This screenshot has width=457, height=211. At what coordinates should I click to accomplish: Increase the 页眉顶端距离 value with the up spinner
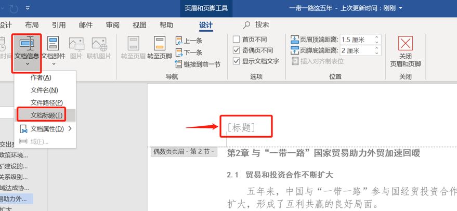point(376,37)
